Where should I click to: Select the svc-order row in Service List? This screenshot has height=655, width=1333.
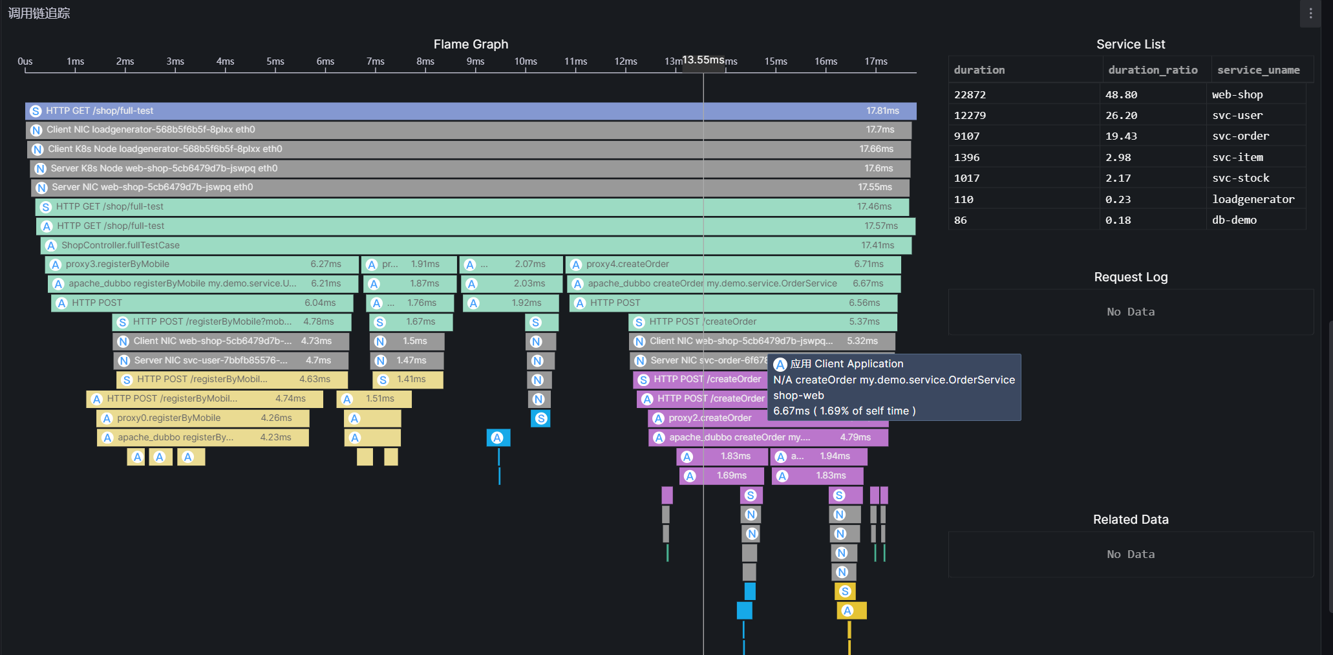click(x=1127, y=136)
